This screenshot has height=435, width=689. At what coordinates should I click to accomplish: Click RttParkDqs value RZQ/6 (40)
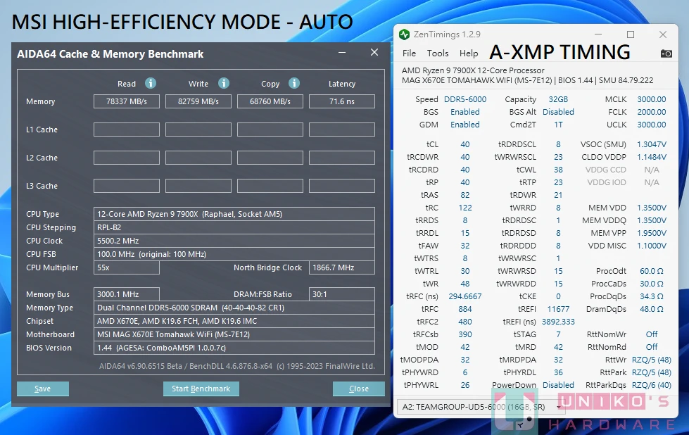click(652, 385)
